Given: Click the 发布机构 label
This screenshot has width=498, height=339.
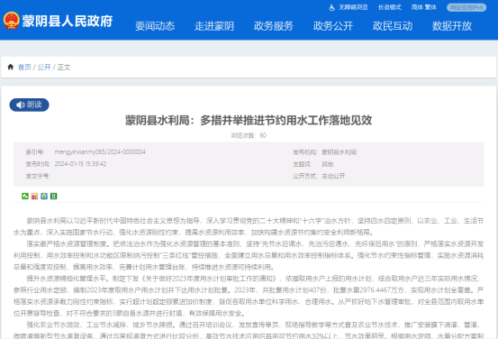Looking at the screenshot, I should click(305, 152).
